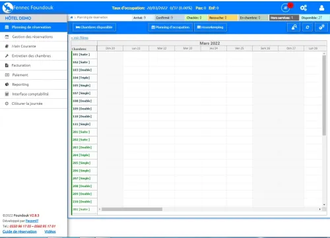
Task: Click the clock icon beside Clôturer la journée
Action: coord(7,104)
